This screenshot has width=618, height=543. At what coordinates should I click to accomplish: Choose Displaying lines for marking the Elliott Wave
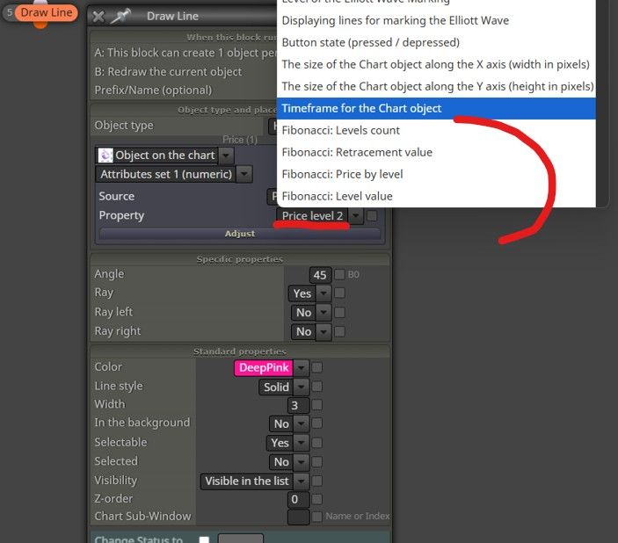436,20
